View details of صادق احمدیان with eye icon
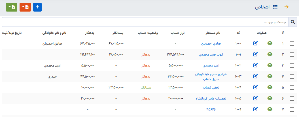Screen dimensions: 299x117 pos(270,43)
